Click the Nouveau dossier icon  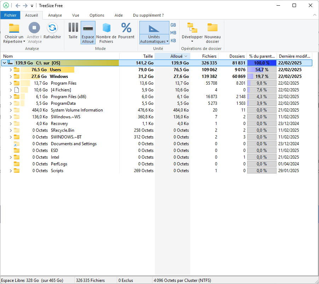(x=213, y=28)
